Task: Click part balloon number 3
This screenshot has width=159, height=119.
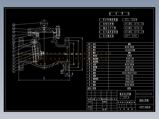Action: pyautogui.click(x=14, y=65)
